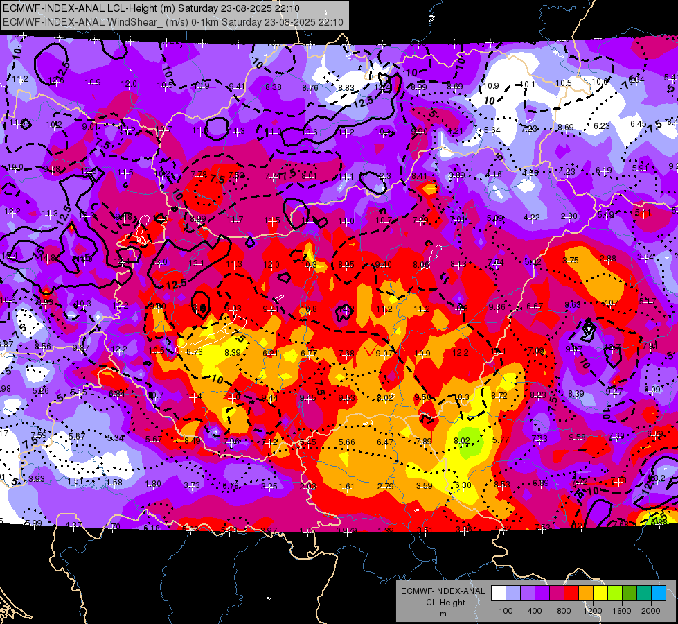Click the grid value '14.8'

tap(47, 258)
